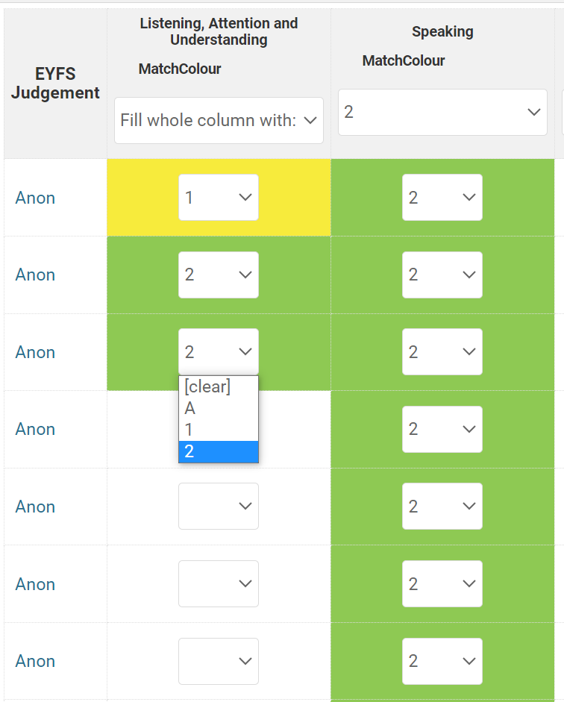Open the bottom row's blank Listening dropdown

[219, 661]
